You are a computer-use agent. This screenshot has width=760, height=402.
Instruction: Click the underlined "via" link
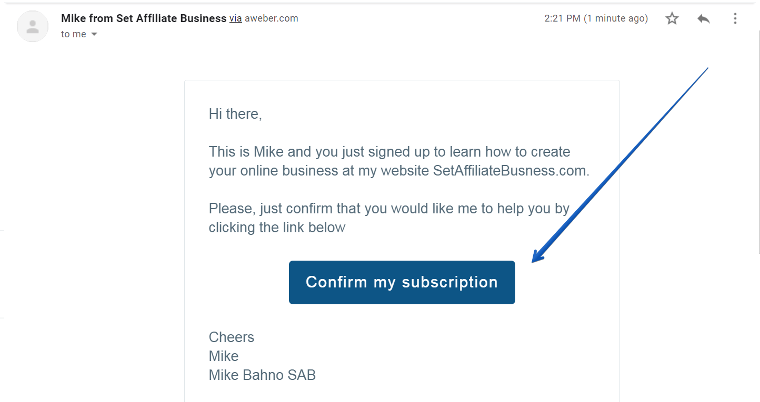tap(236, 18)
